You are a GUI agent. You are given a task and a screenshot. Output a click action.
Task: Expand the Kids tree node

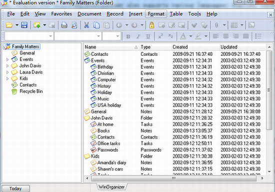(x=7, y=79)
